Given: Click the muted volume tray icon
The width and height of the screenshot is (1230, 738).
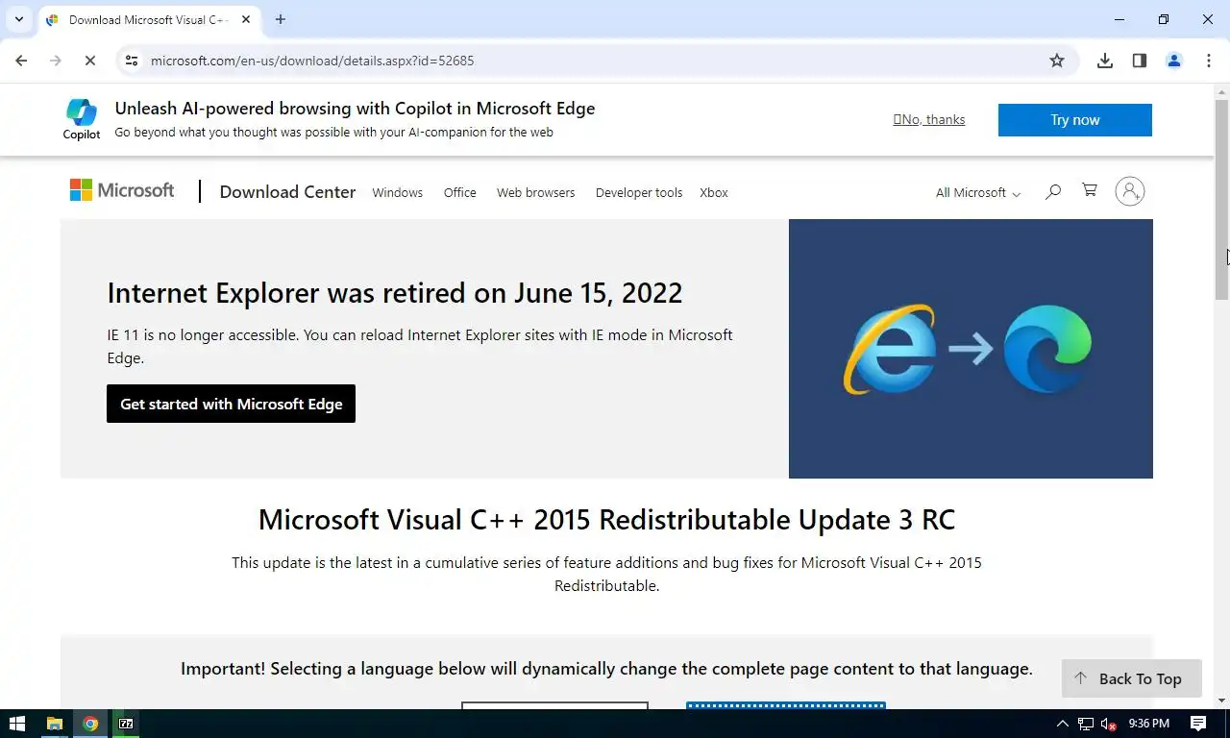Looking at the screenshot, I should coord(1108,724).
